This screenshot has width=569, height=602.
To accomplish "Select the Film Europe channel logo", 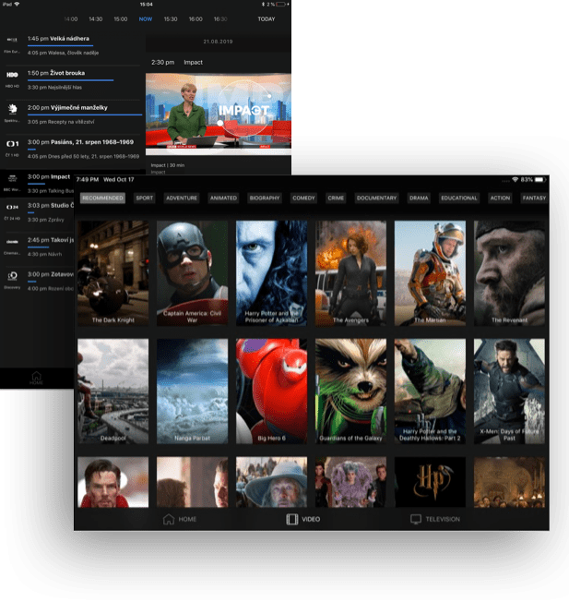I will [x=12, y=40].
